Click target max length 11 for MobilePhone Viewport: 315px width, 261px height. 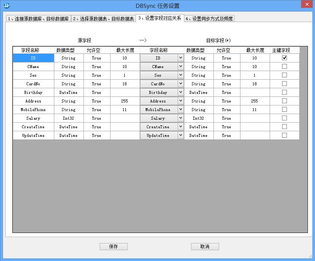[x=255, y=110]
